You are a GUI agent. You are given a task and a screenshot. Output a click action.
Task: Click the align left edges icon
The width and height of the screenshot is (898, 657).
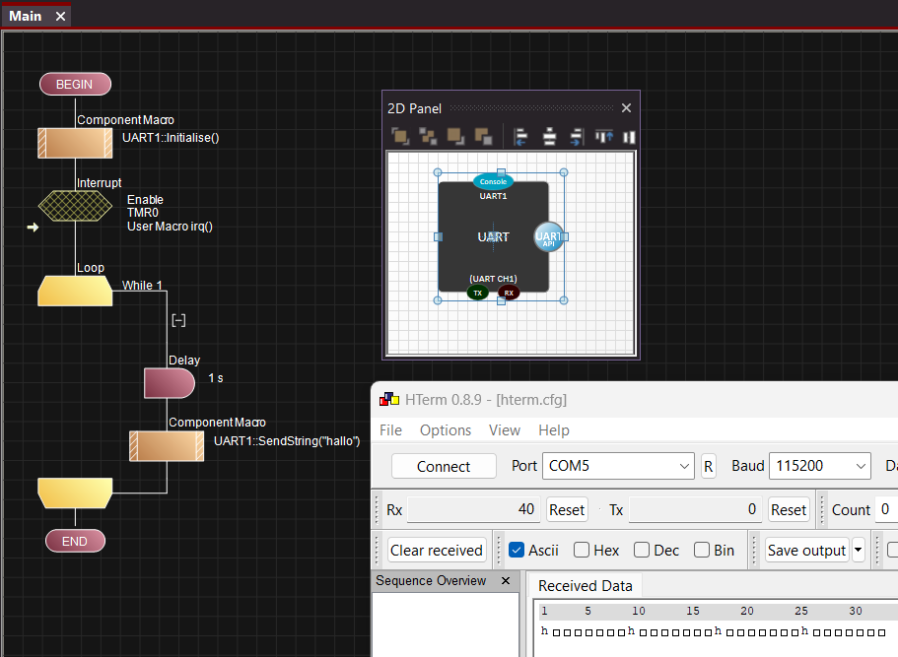click(x=521, y=137)
